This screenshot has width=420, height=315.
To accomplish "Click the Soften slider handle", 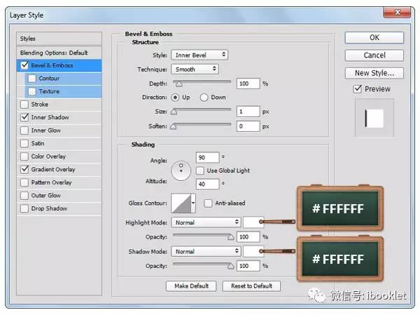I will [174, 126].
